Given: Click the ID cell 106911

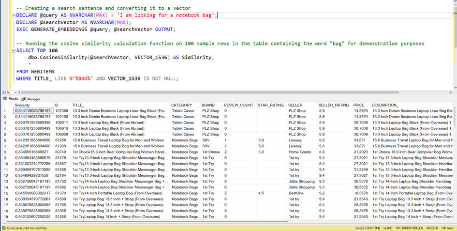Looking at the screenshot, I should coord(61,123).
